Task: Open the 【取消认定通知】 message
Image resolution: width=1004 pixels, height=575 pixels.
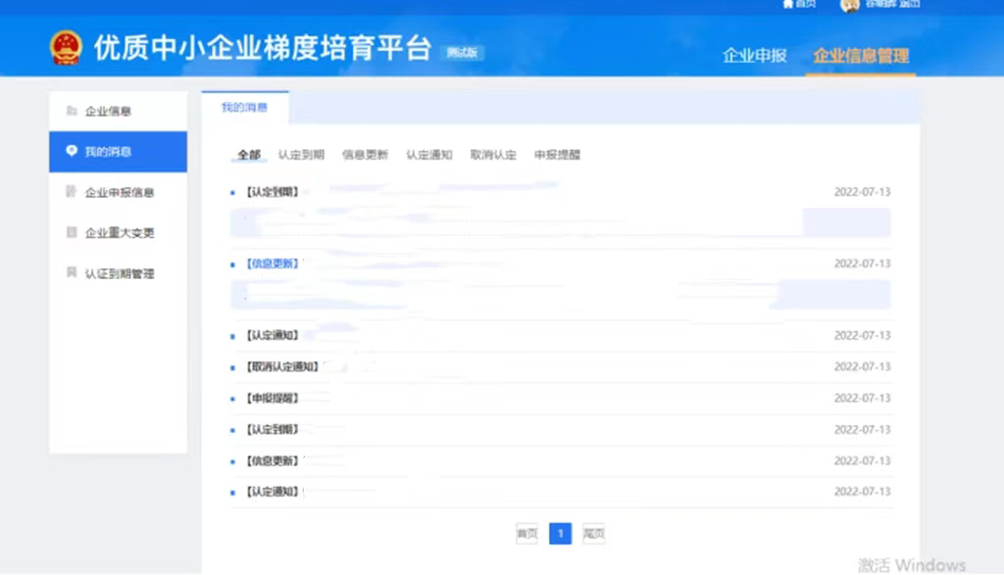Action: coord(281,366)
